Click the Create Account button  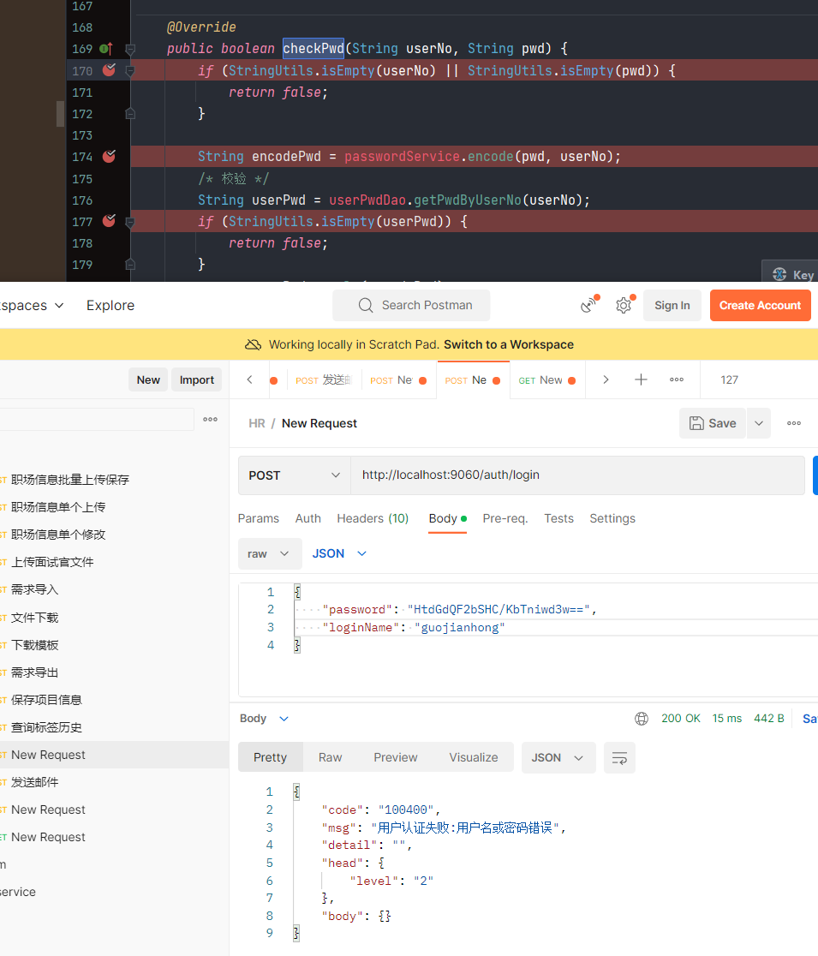760,305
